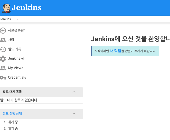Screen dimensions: 170x140
Task: Expand the breadcrumb arrow next to Jenkins
Action: pyautogui.click(x=17, y=19)
